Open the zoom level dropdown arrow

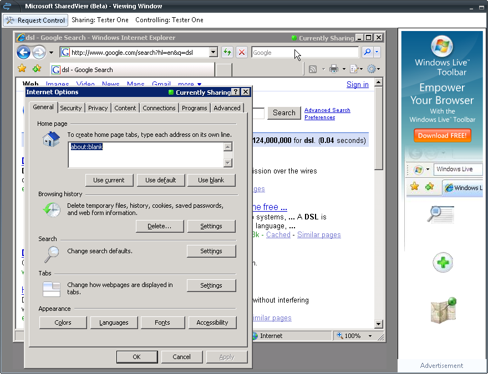[x=370, y=336]
